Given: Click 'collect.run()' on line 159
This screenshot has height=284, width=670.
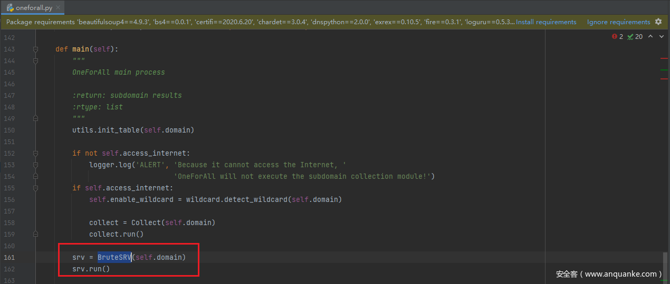Looking at the screenshot, I should click(x=117, y=234).
